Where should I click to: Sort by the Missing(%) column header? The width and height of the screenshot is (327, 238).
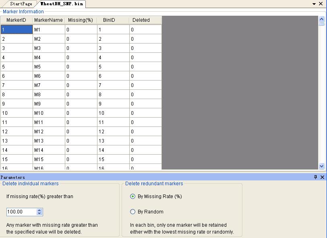click(80, 20)
